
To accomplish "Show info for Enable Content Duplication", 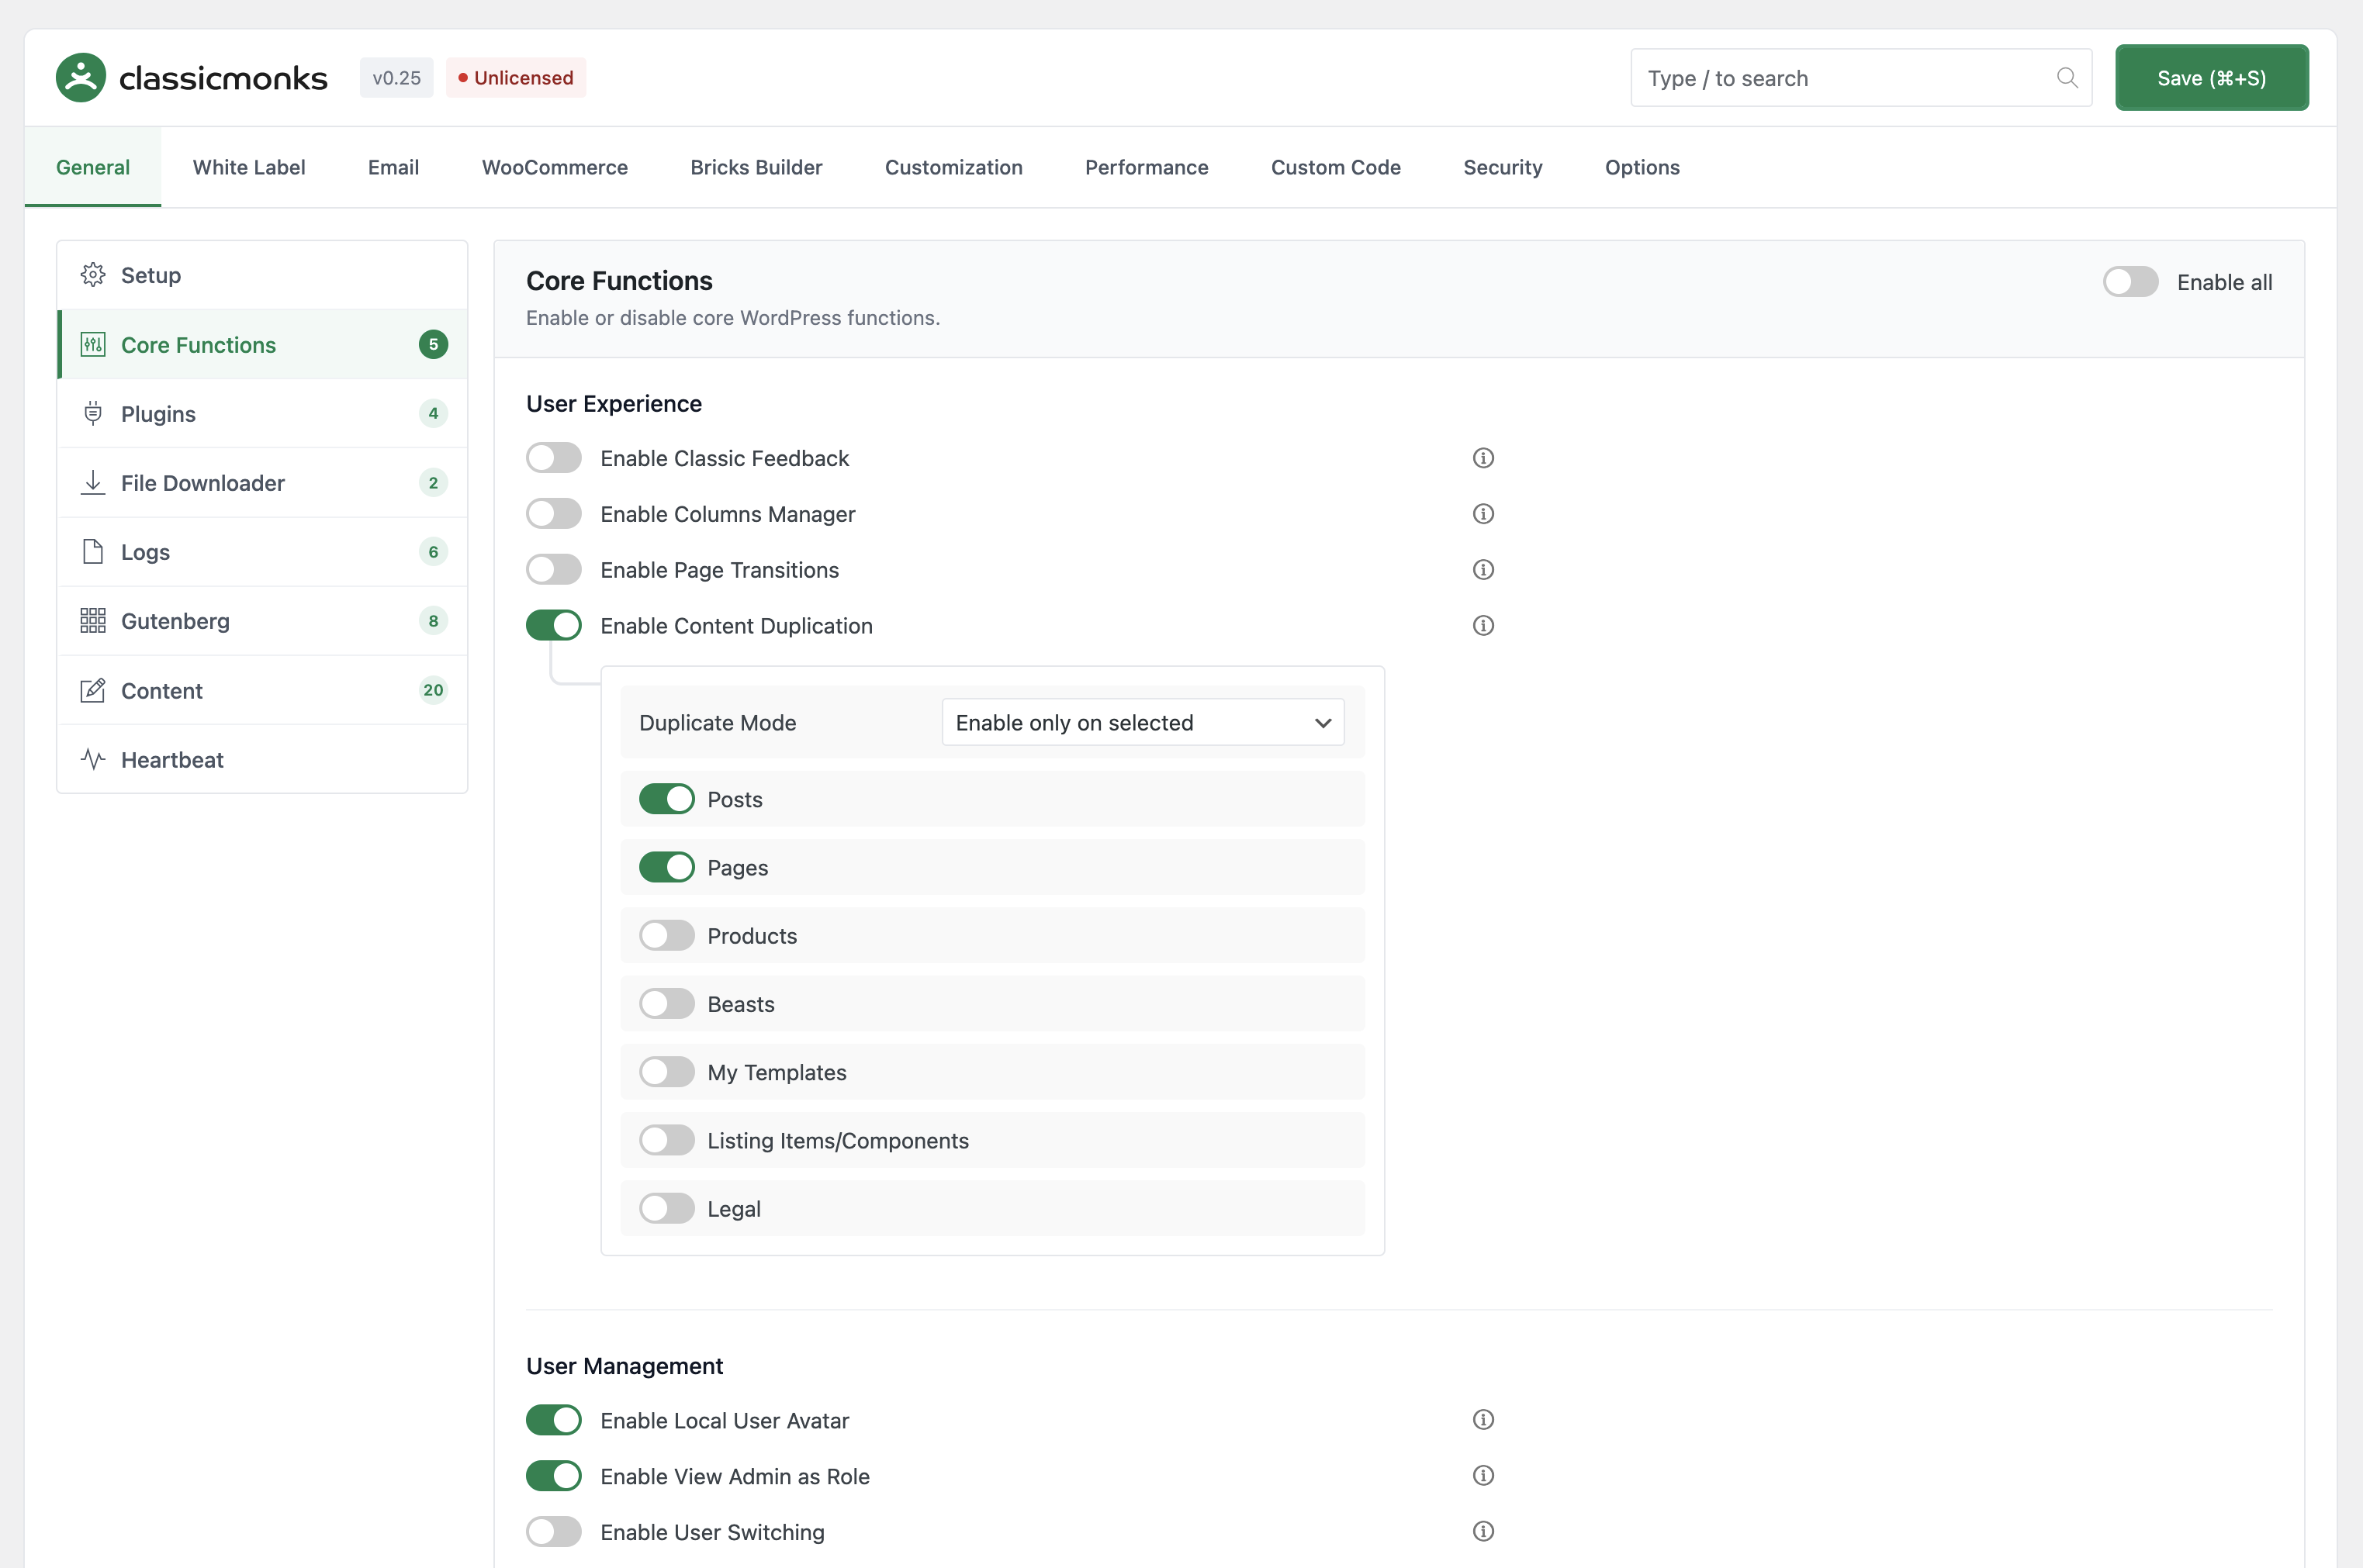I will pyautogui.click(x=1483, y=626).
